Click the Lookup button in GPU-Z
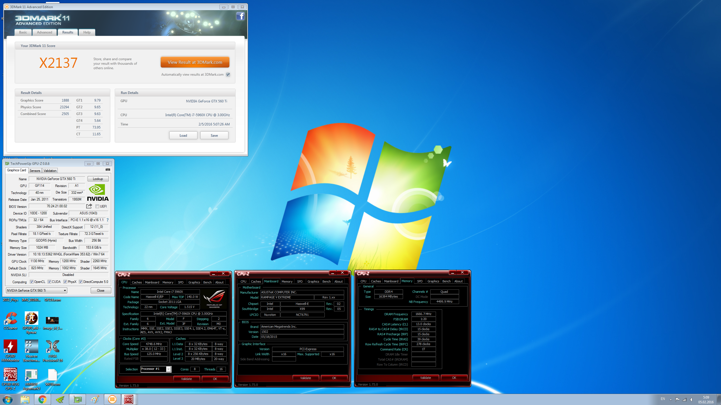Viewport: 721px width, 405px height. pyautogui.click(x=98, y=179)
